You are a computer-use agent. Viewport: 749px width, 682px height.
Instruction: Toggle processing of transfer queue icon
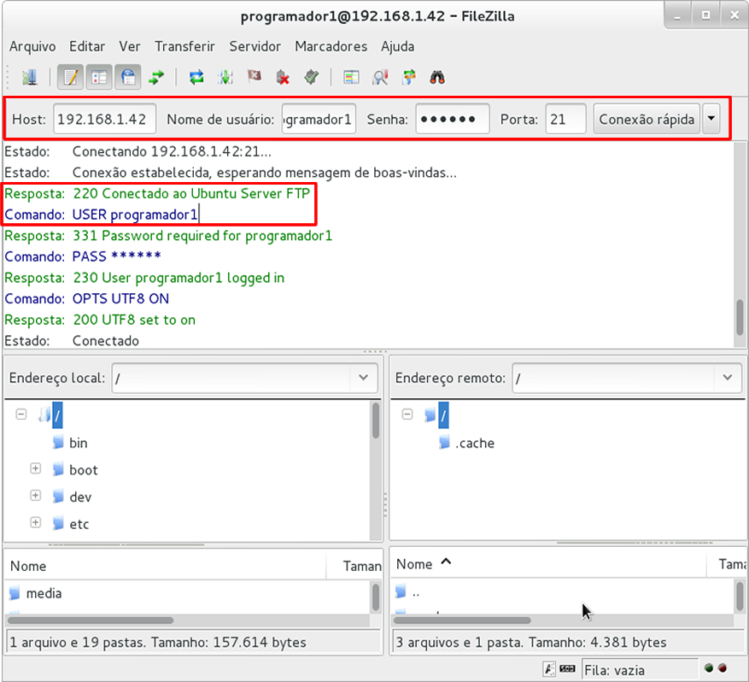click(225, 77)
